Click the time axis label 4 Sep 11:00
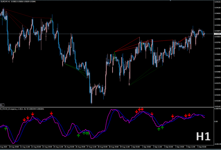Viewport: 221px width, 150px height. tap(191, 147)
